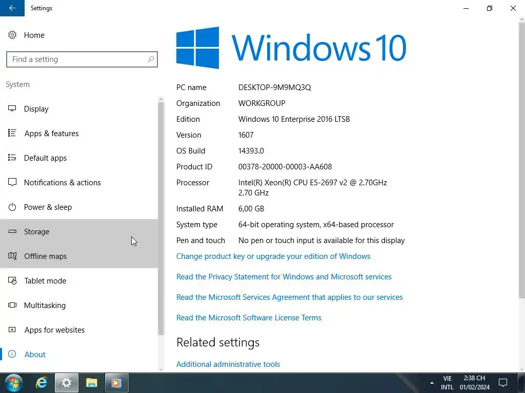Image resolution: width=525 pixels, height=393 pixels.
Task: Click the version number 1607
Action: [x=246, y=135]
